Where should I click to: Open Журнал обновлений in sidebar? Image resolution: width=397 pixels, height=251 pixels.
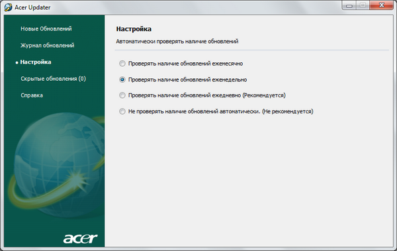click(x=48, y=46)
